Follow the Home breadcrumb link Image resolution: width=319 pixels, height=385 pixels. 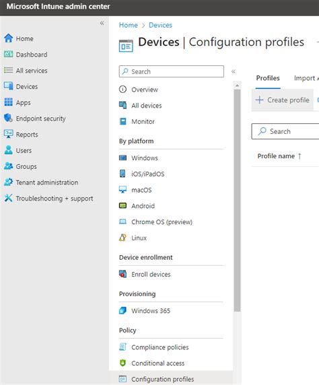[129, 25]
